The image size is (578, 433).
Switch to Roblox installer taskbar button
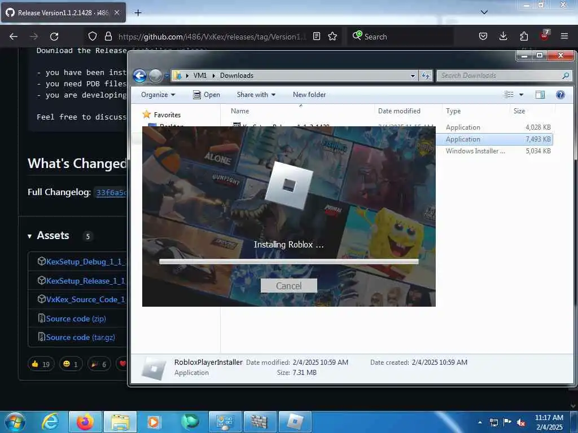(295, 422)
